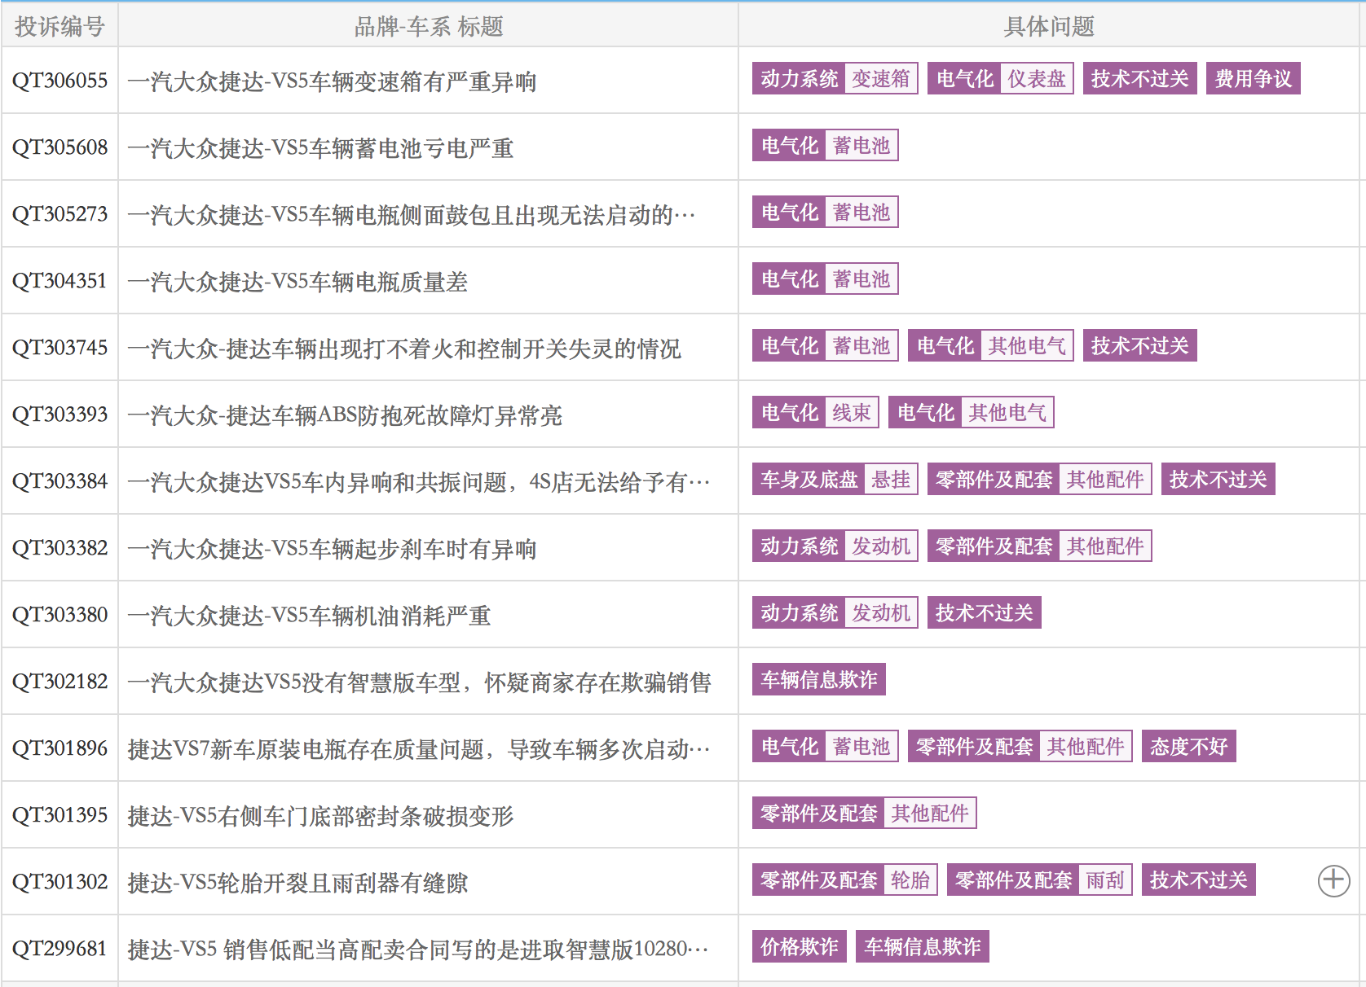
Task: Click 技术不过关 tag in row QT303380
Action: pyautogui.click(x=985, y=613)
